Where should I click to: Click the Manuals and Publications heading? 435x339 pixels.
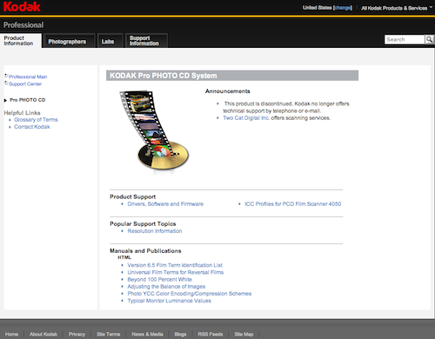[x=145, y=251]
